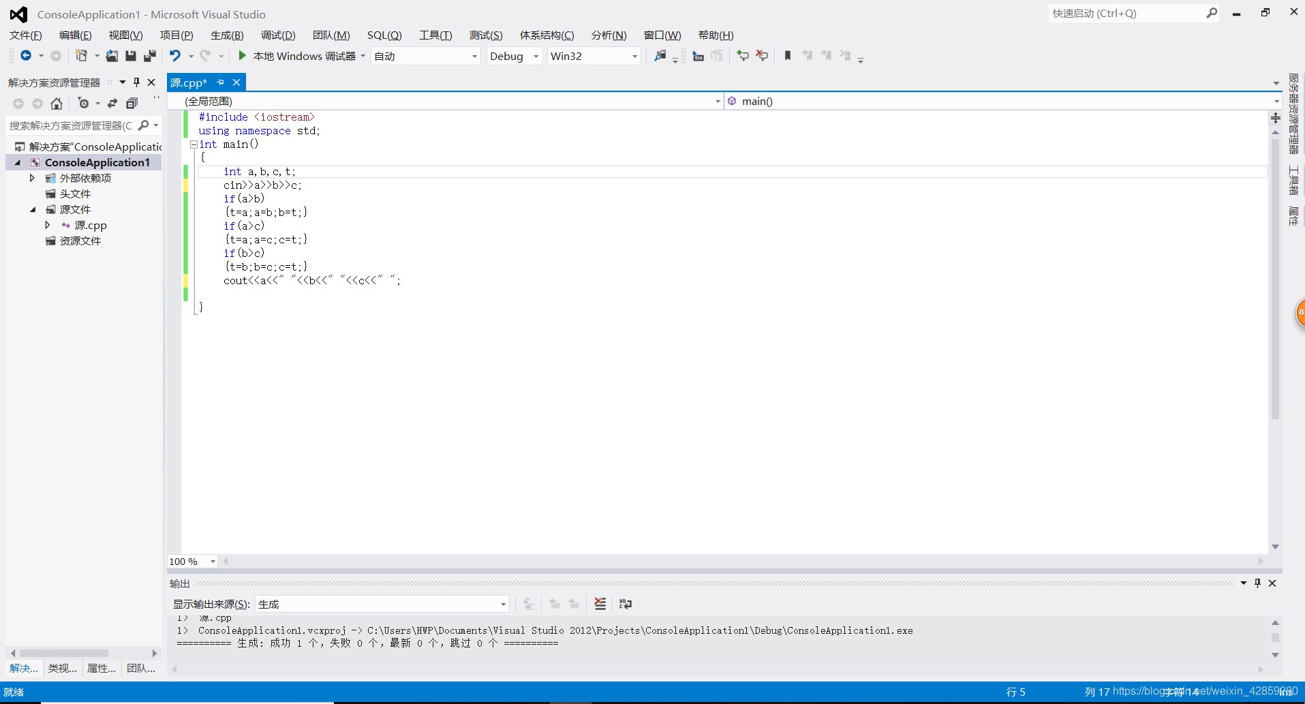Toggle a bookmark on current line

788,56
